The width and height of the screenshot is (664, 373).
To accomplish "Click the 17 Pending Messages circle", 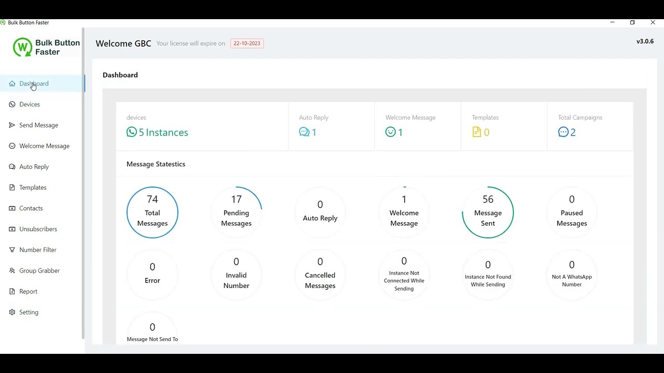I will 236,212.
